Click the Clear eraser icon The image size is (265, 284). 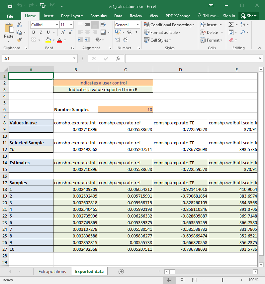coord(231,40)
